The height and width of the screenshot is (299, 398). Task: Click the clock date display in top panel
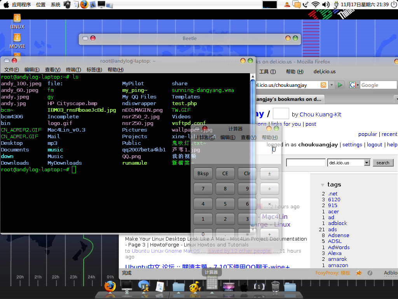coord(365,5)
